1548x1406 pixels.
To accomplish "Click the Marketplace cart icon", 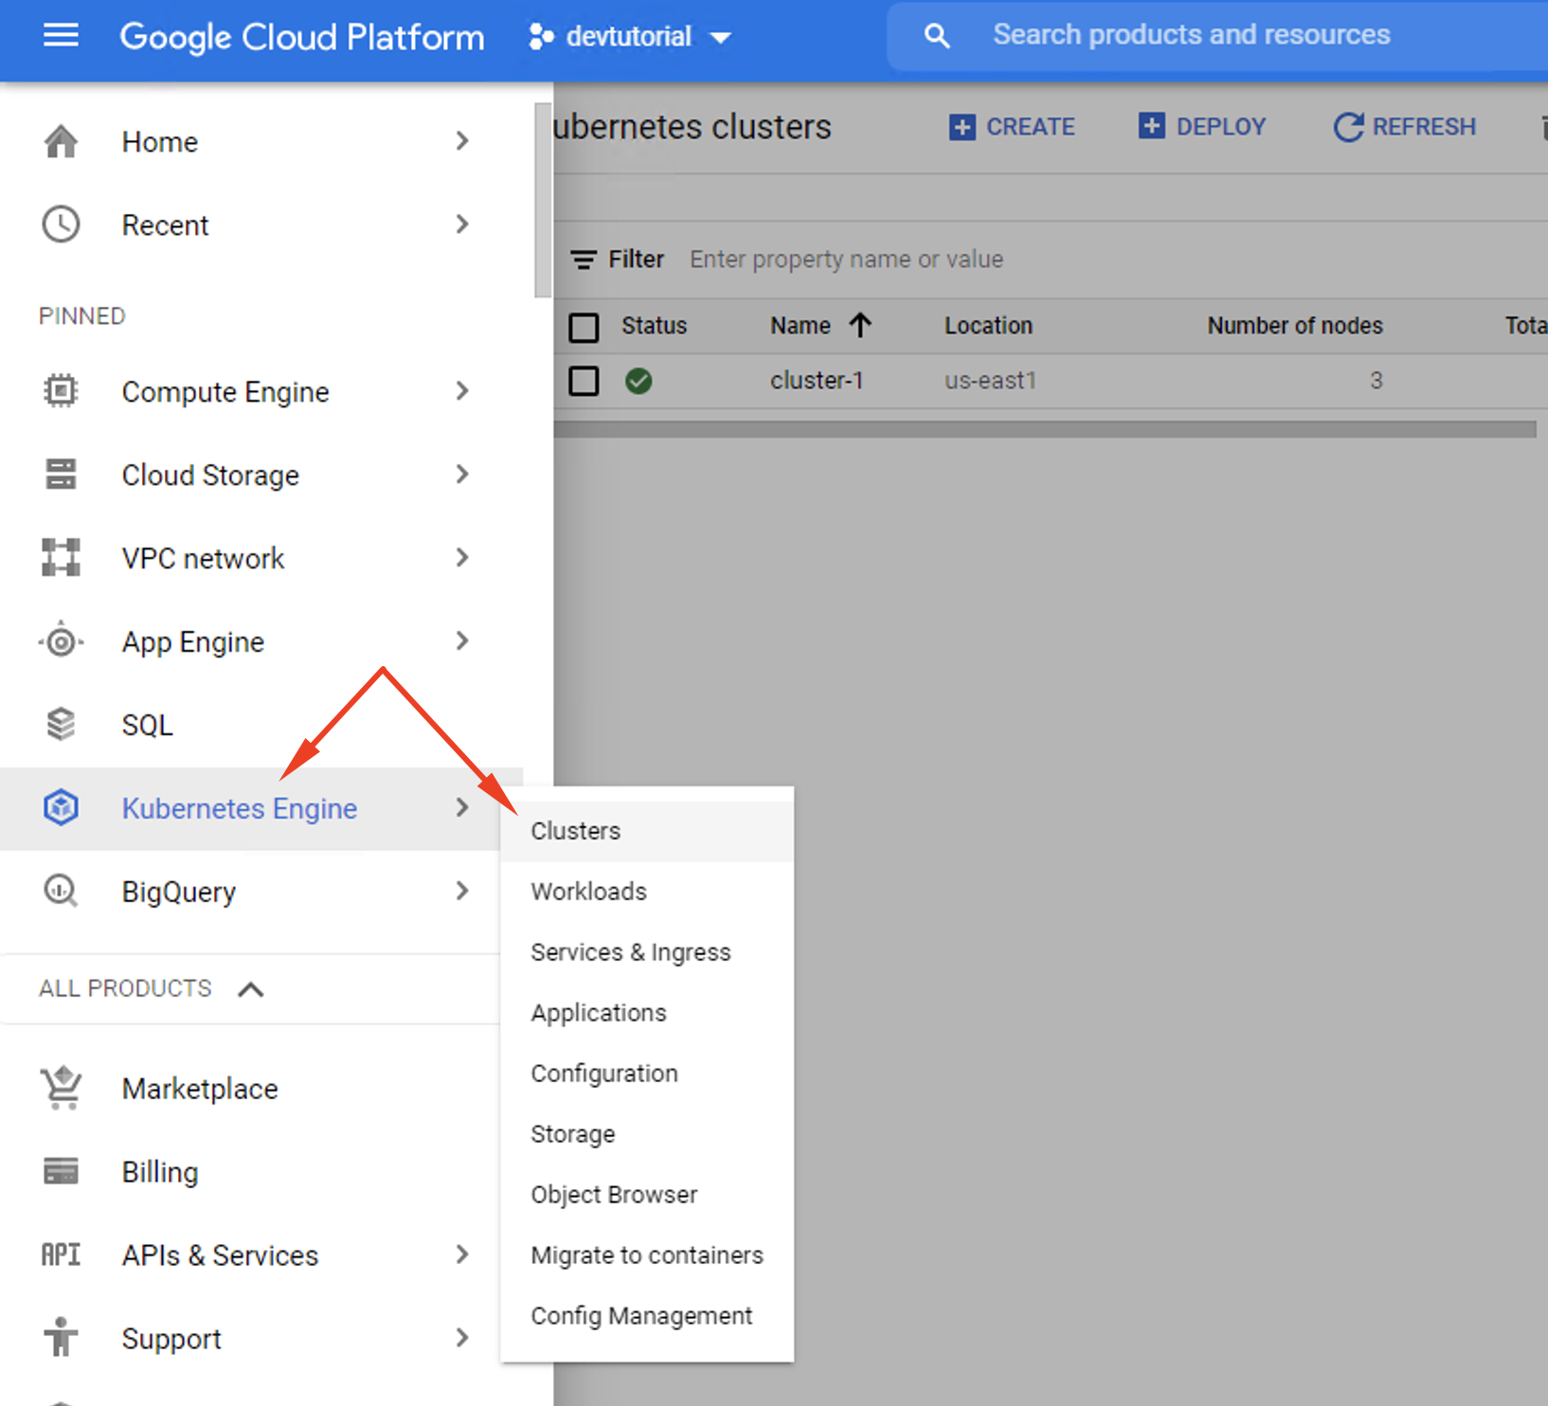I will (x=61, y=1088).
